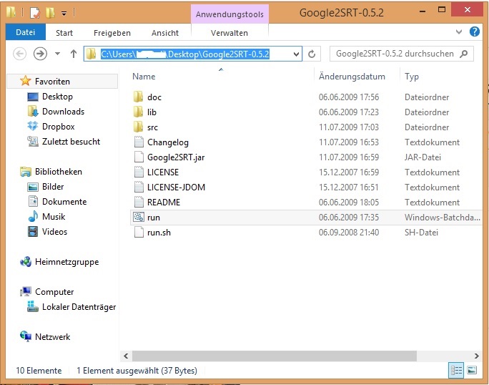Click the back navigation arrow
The image size is (489, 385).
(20, 54)
